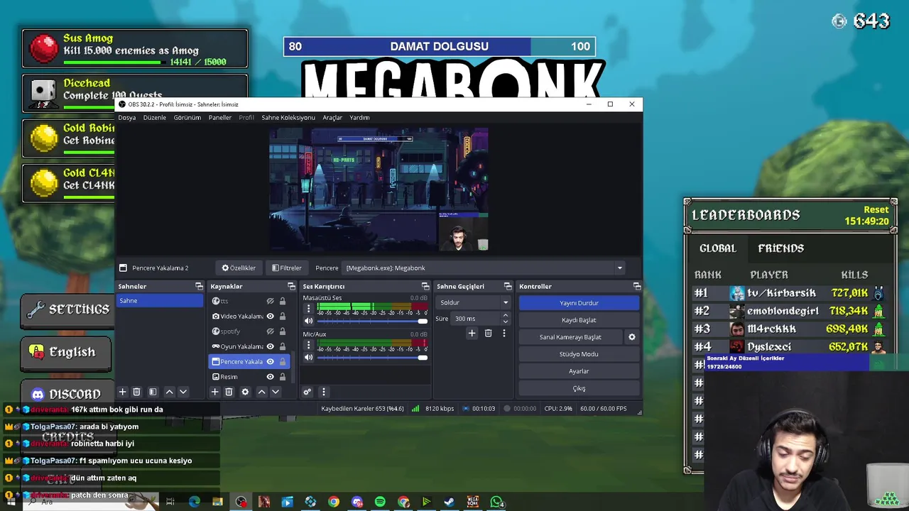The height and width of the screenshot is (511, 909).
Task: Add a new scene with the plus icon in Sahneler
Action: pos(122,392)
